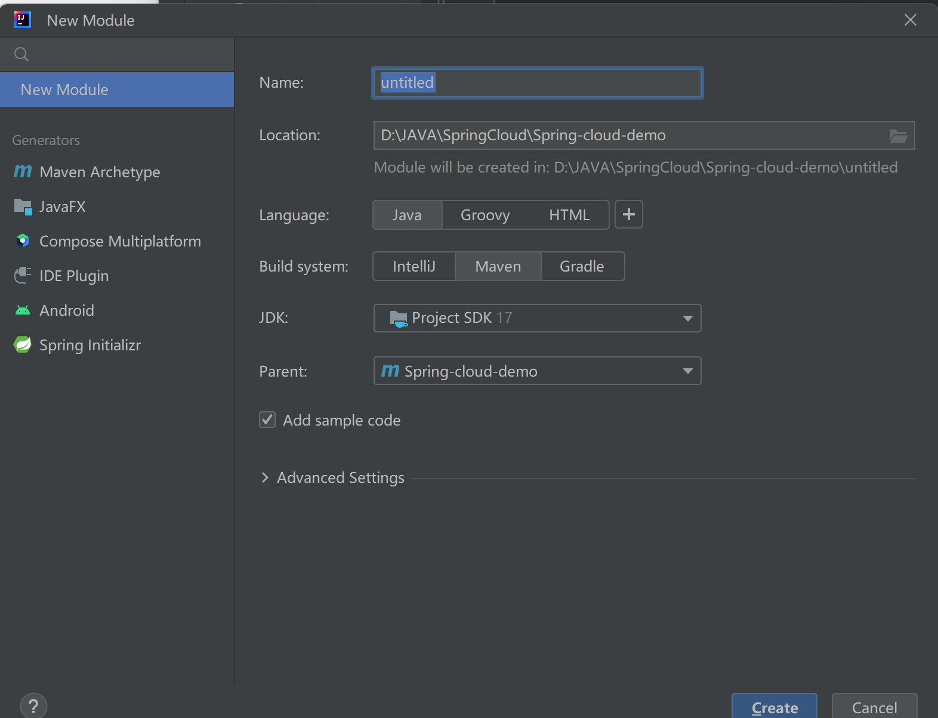Click the Project SDK folder icon
The width and height of the screenshot is (938, 718).
(x=399, y=319)
